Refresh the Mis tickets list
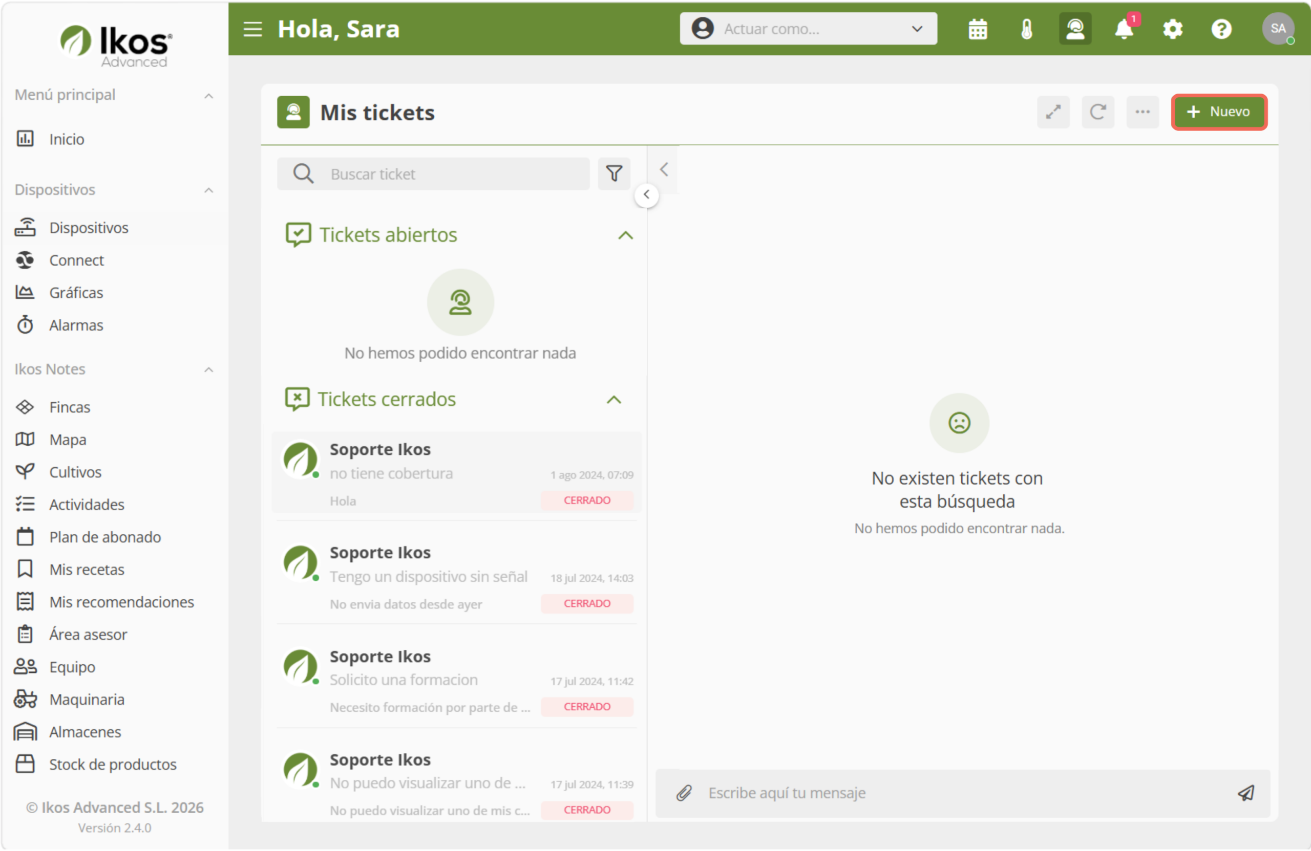 pyautogui.click(x=1098, y=112)
